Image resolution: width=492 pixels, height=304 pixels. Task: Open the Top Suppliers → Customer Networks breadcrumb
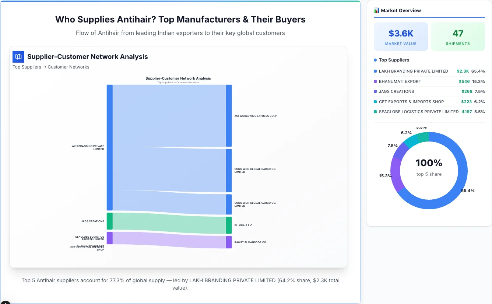pyautogui.click(x=51, y=67)
